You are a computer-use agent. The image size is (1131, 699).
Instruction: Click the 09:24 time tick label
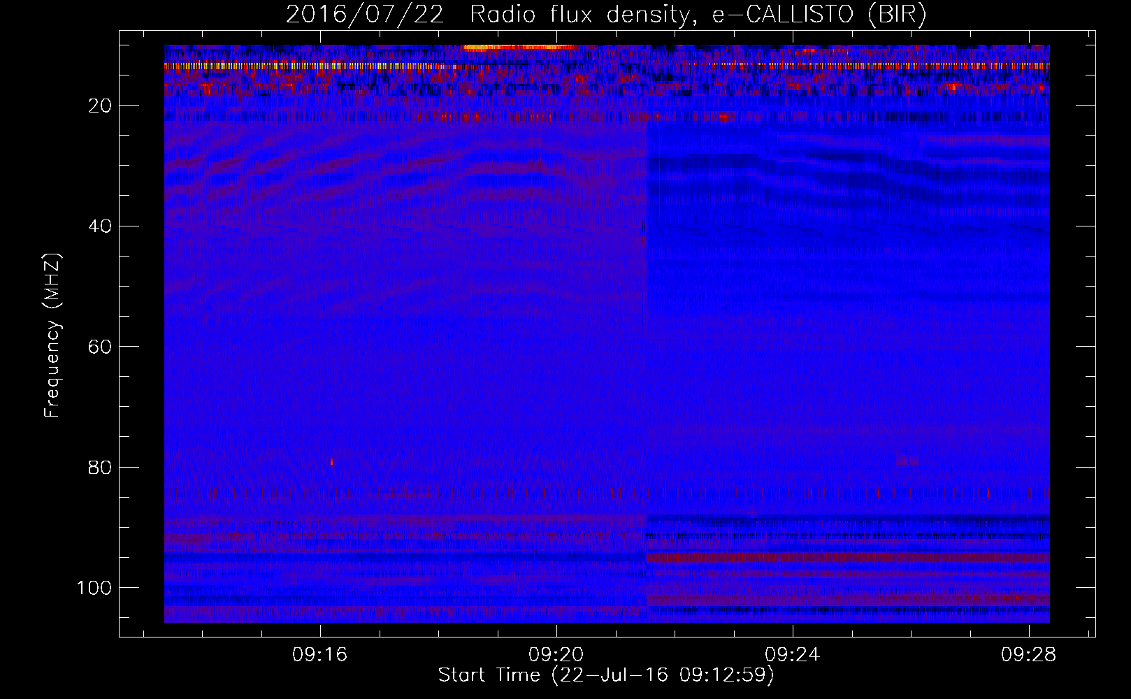click(x=793, y=655)
